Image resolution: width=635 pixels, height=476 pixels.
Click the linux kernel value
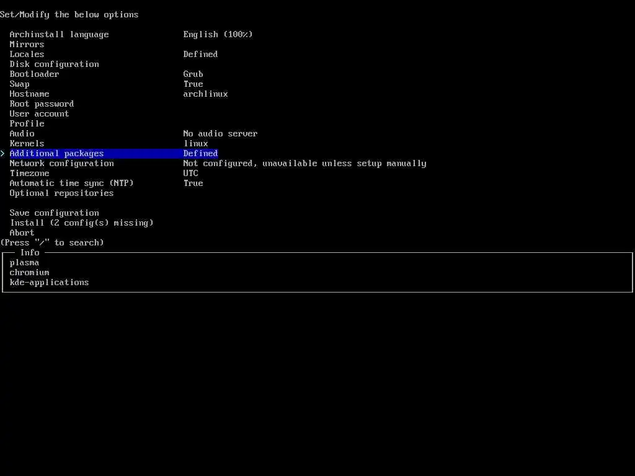click(195, 143)
